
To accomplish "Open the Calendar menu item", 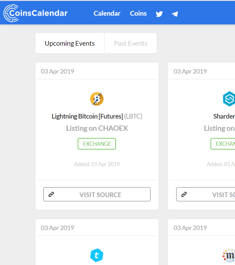I will coord(107,13).
